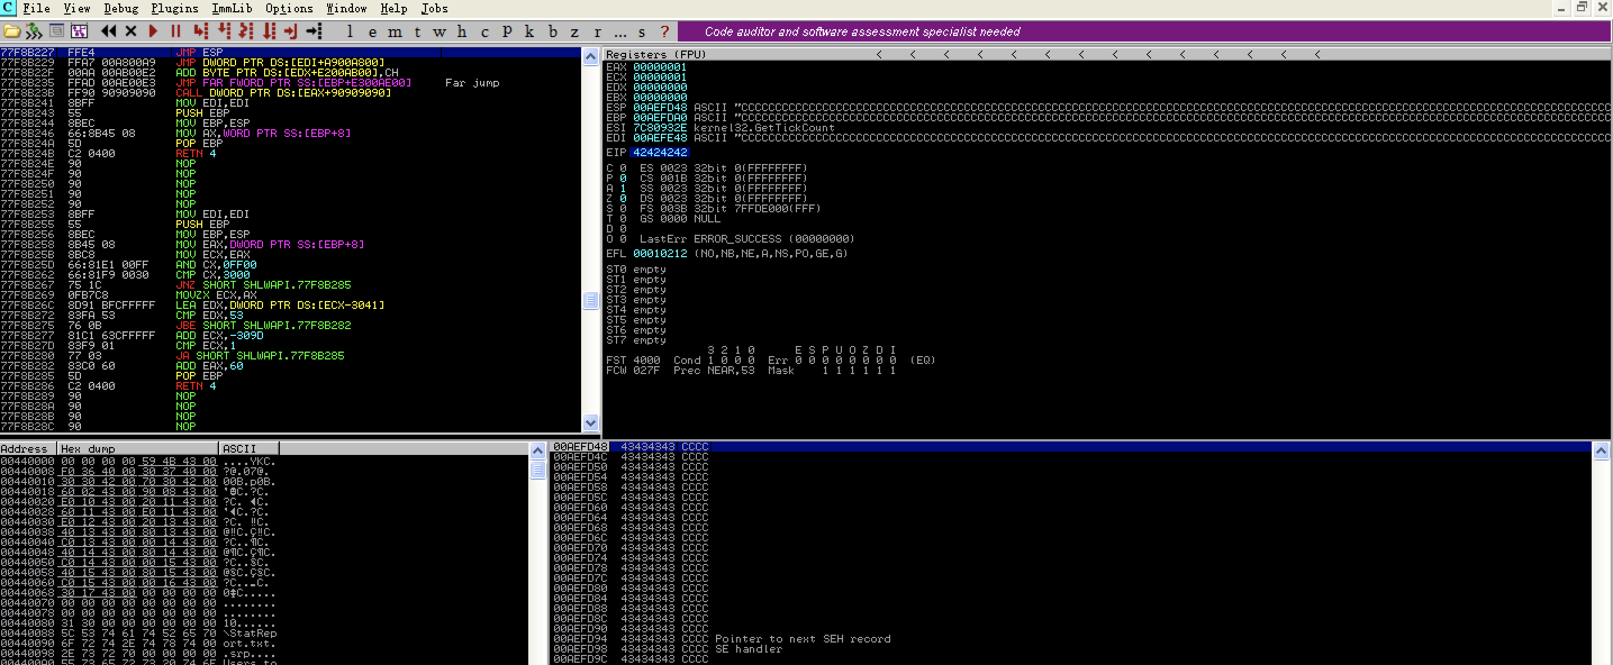Screen dimensions: 1613x665
Task: Open a file with the folder icon
Action: (x=12, y=31)
